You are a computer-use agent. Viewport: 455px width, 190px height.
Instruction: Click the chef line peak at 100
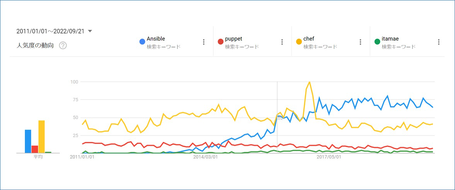[310, 82]
